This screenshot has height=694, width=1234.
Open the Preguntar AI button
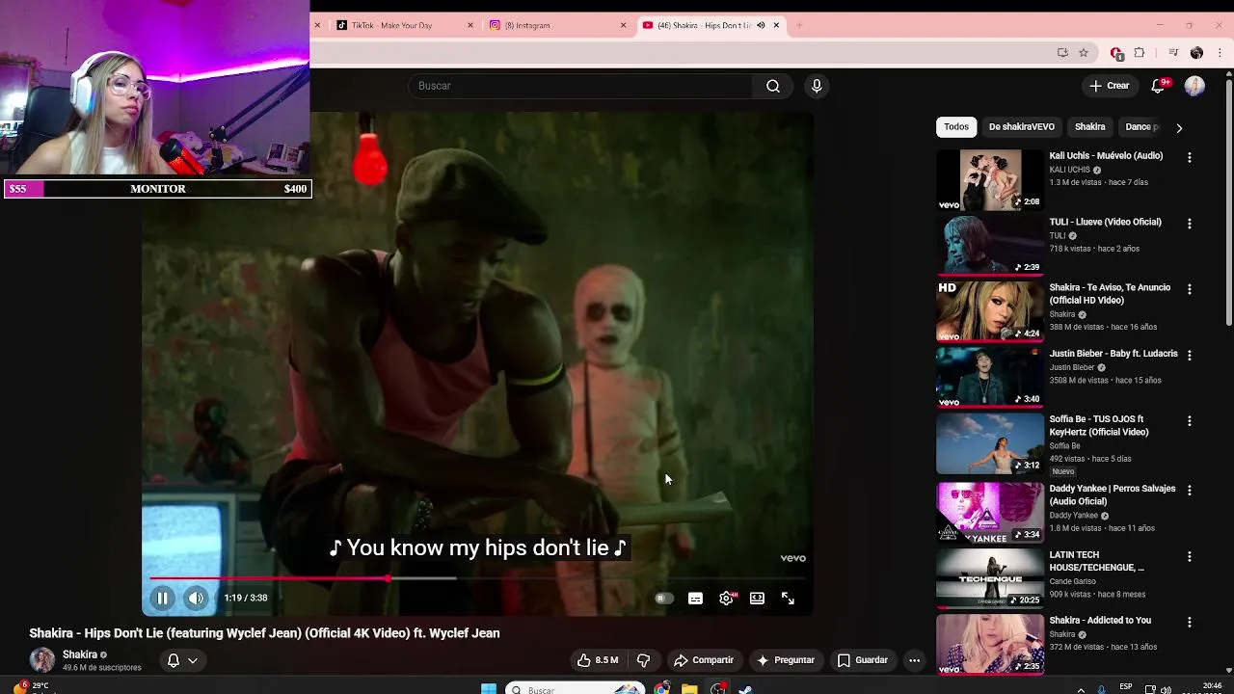coord(786,660)
